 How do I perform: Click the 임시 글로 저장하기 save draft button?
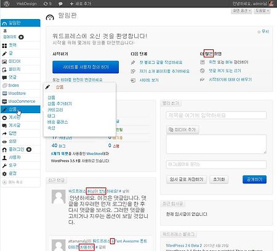187,180
